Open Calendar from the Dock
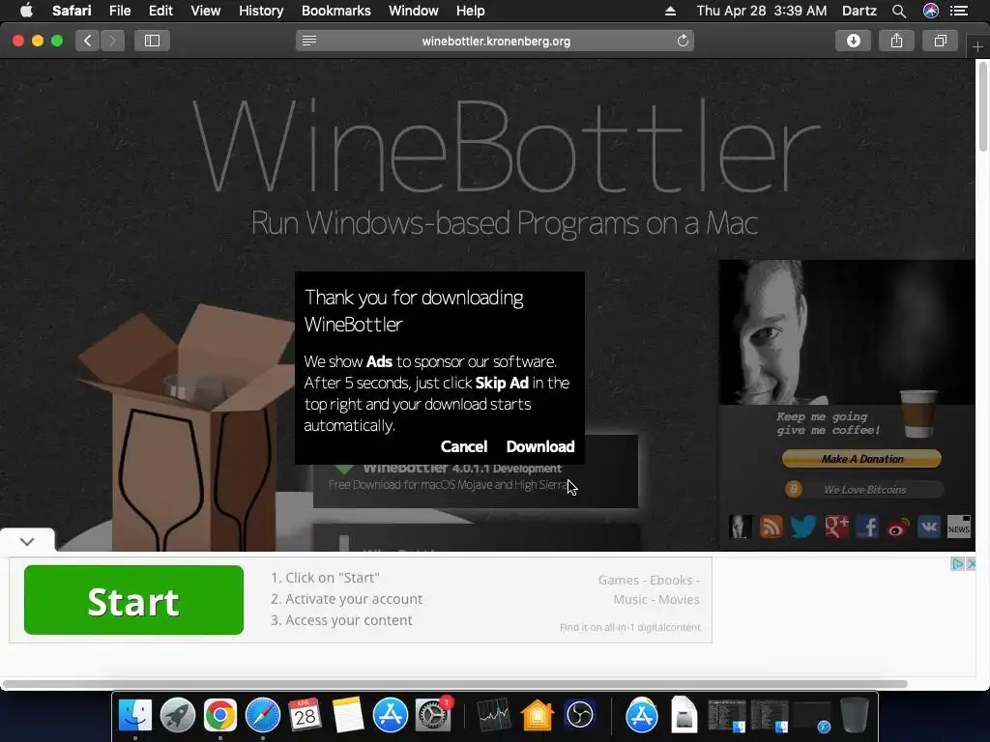Screen dimensions: 990x742 coord(305,716)
